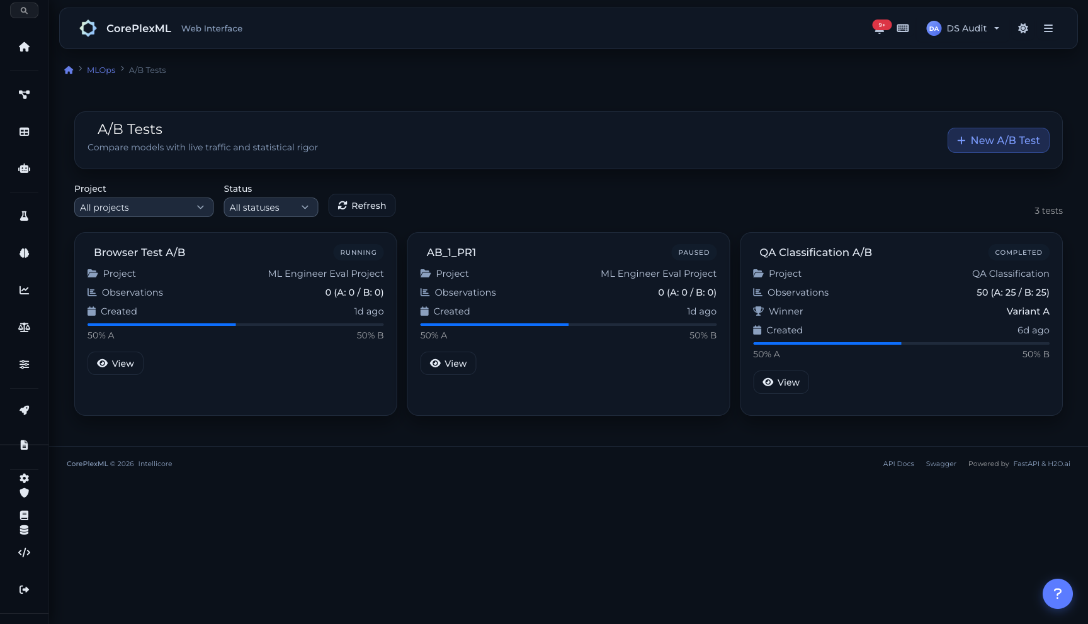Open the code brackets icon in sidebar

click(24, 552)
